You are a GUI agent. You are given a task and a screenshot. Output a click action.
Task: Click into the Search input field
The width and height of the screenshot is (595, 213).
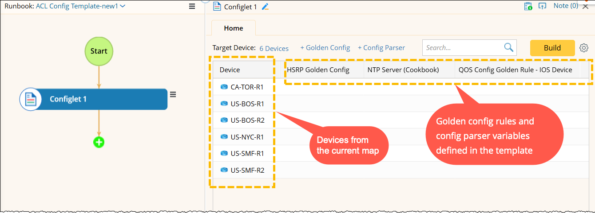[x=462, y=48]
